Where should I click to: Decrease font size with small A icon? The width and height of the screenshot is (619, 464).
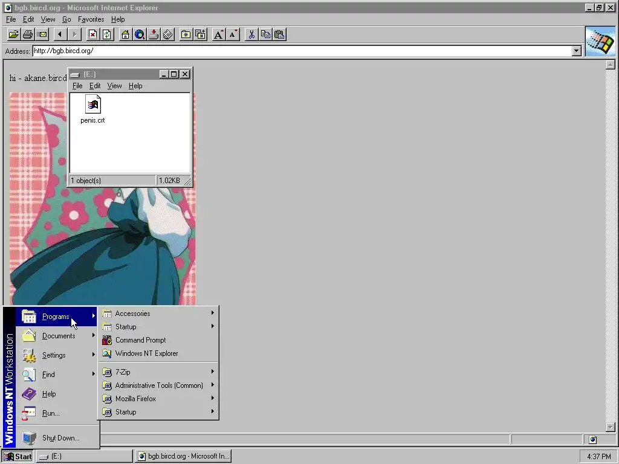pos(233,34)
